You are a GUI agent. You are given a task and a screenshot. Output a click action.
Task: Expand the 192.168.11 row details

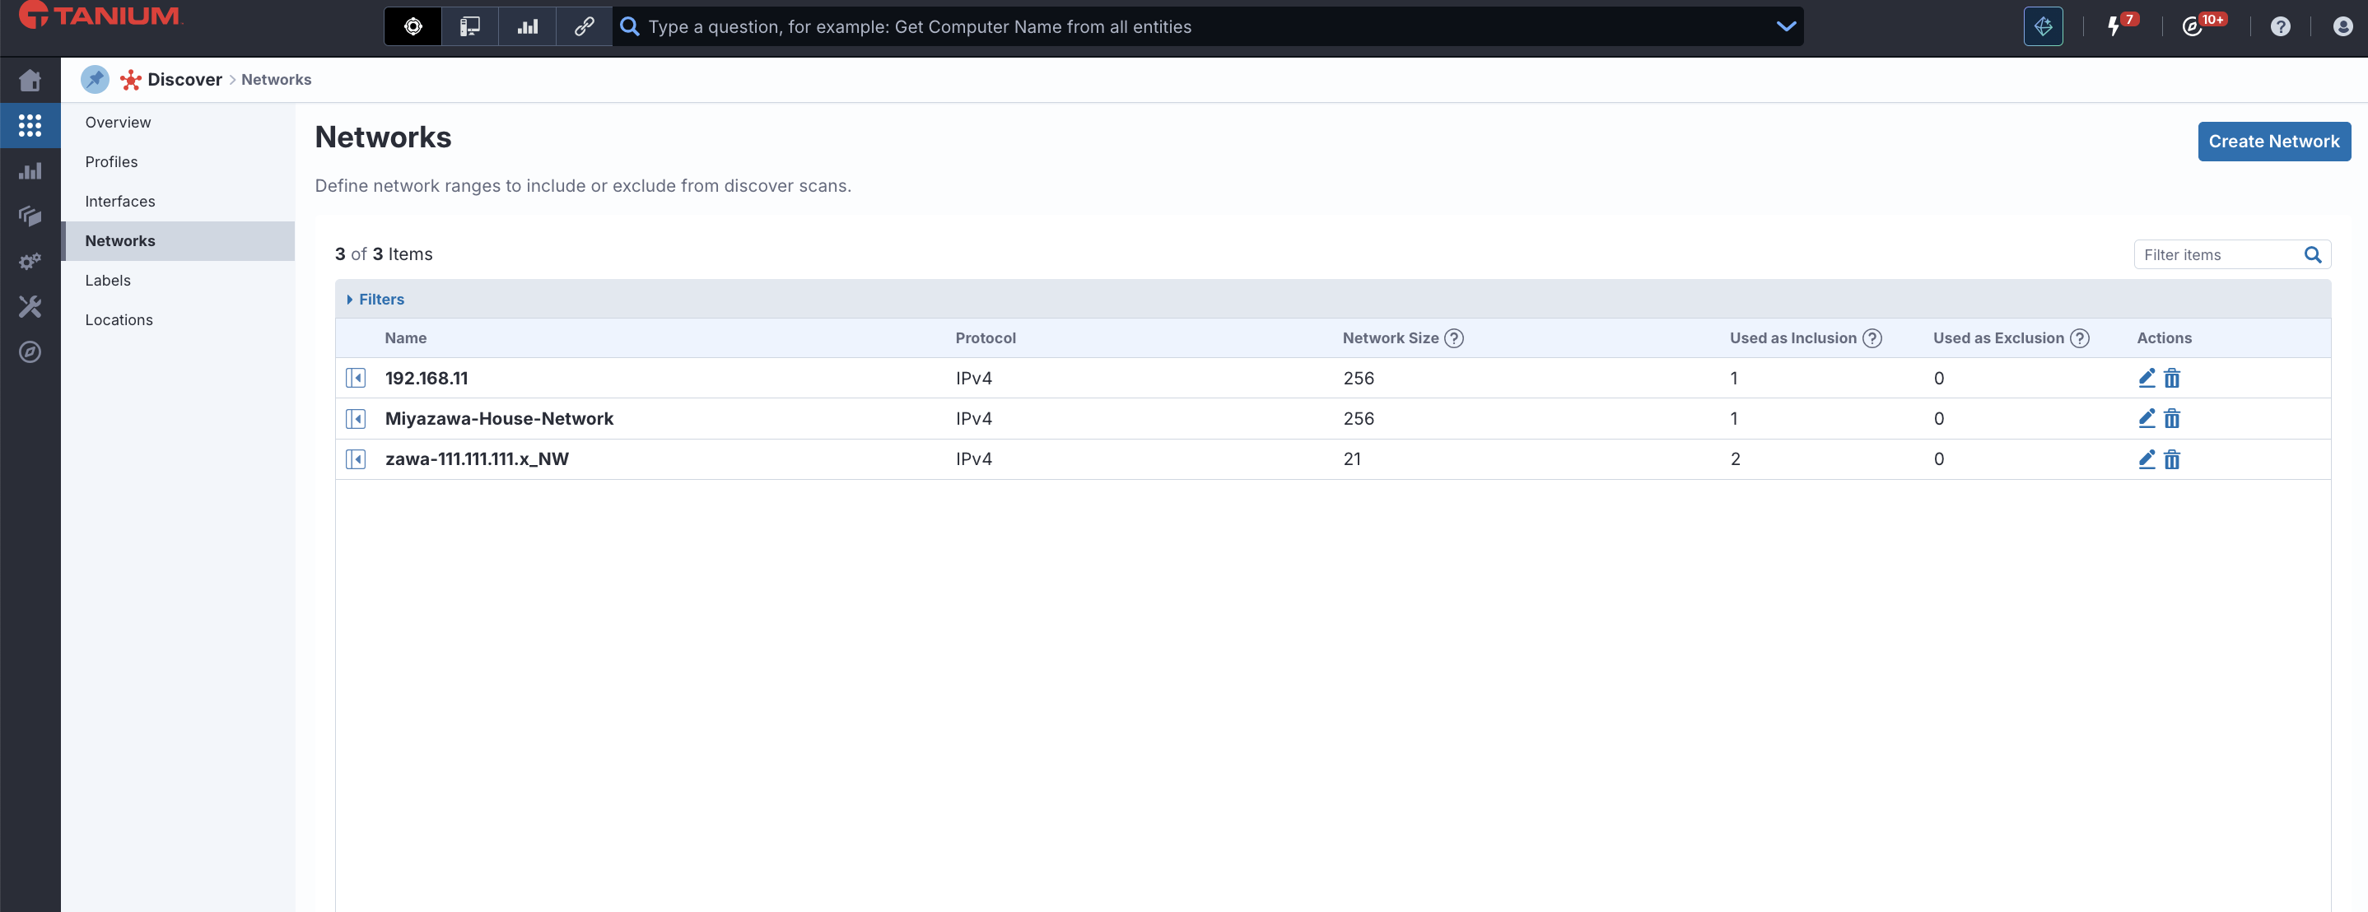pyautogui.click(x=356, y=378)
